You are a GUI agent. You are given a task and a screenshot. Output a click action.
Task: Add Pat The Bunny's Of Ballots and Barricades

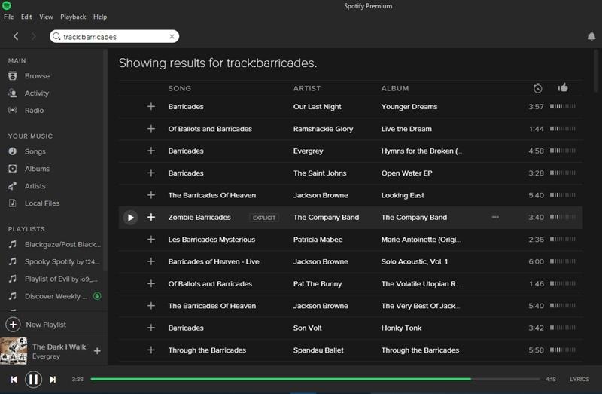point(151,284)
